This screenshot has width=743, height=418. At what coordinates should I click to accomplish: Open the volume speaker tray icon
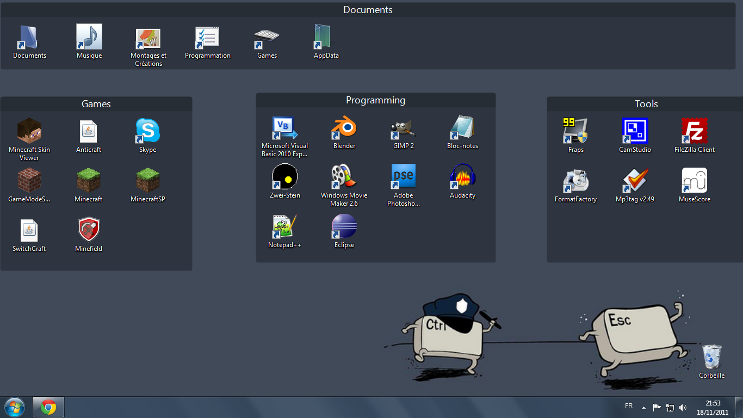[683, 407]
